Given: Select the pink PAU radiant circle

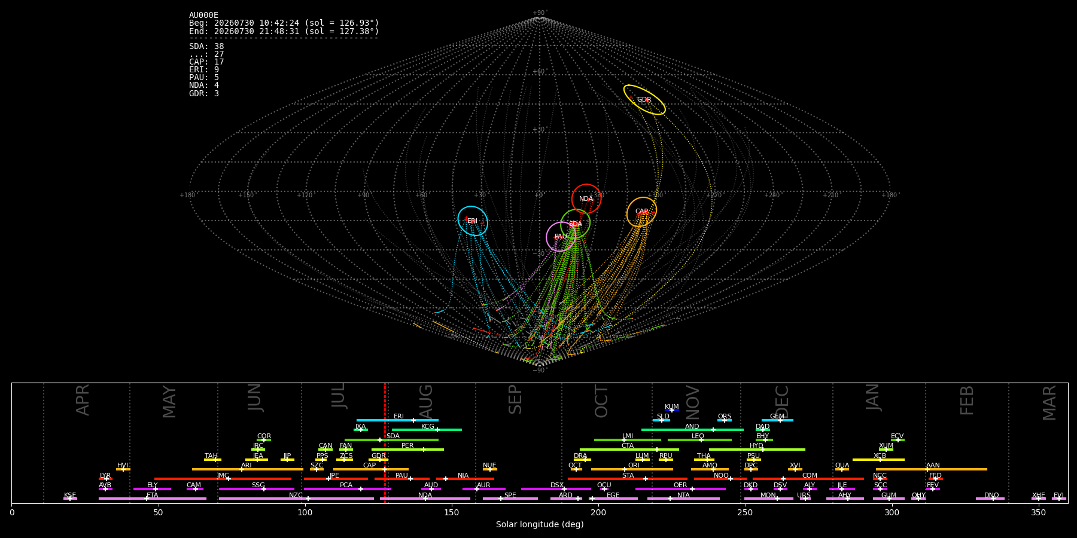Looking at the screenshot, I should click(561, 237).
